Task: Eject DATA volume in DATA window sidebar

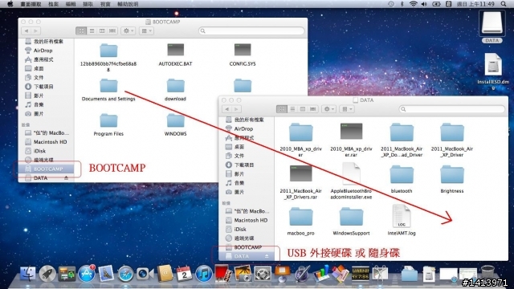Action: [x=267, y=256]
